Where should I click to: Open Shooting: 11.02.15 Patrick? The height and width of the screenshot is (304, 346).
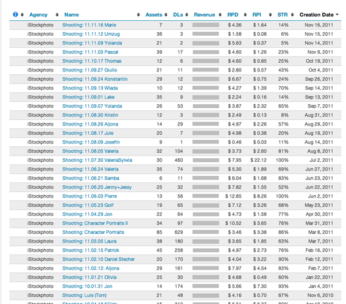pos(91,250)
